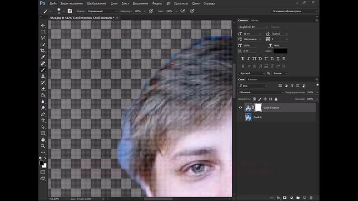The width and height of the screenshot is (358, 201).
Task: Swap foreground and background colors
Action: coord(45,158)
